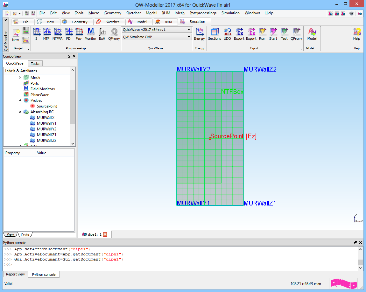Open the Tasks tab in Combo View

[x=35, y=63]
